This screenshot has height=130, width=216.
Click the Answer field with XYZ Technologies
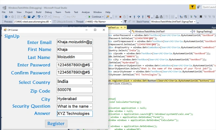pyautogui.click(x=75, y=114)
